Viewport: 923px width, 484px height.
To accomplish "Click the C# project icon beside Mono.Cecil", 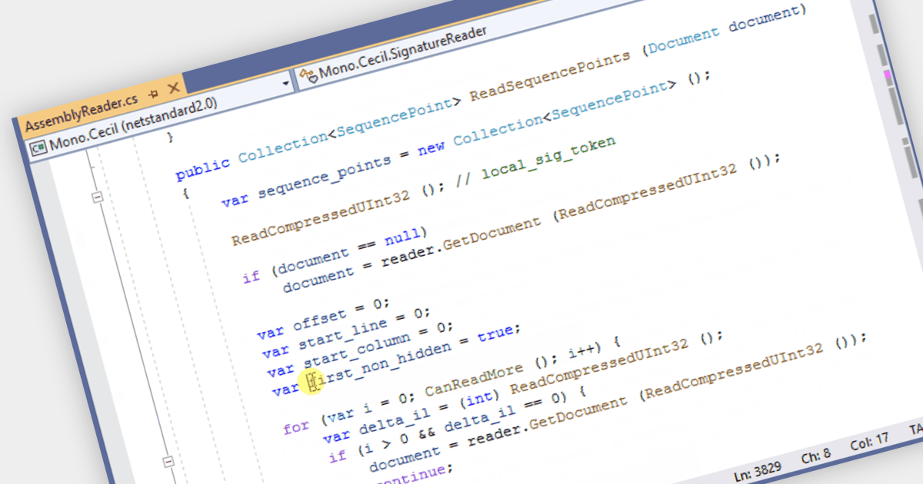I will click(38, 148).
